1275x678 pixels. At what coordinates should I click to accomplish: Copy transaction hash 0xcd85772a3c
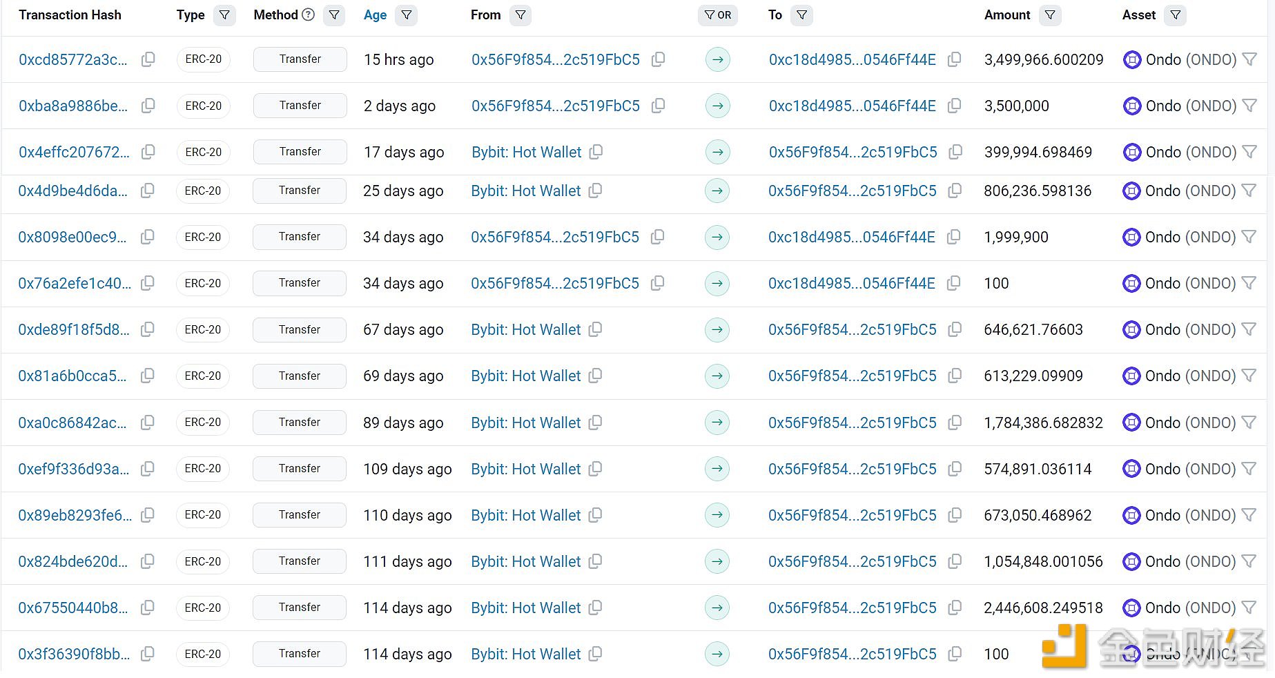[x=148, y=59]
